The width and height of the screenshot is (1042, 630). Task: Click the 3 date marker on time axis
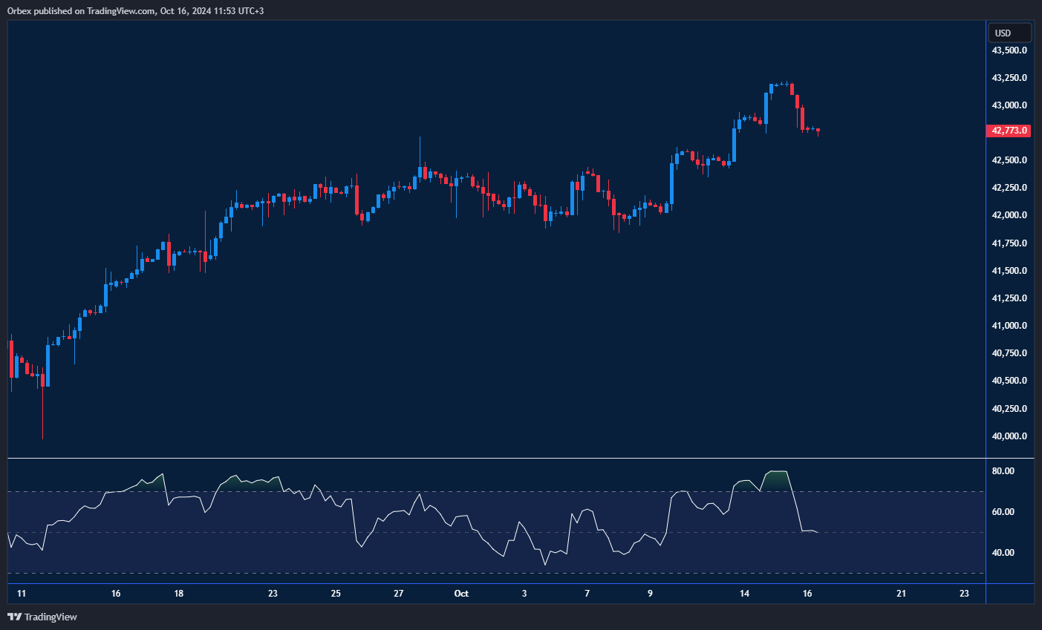[524, 594]
